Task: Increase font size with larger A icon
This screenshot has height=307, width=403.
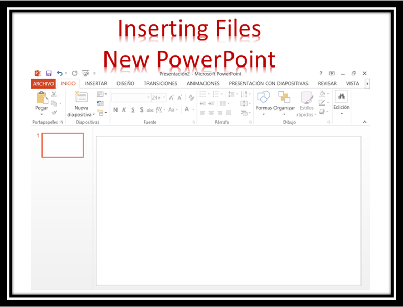Action: [172, 97]
